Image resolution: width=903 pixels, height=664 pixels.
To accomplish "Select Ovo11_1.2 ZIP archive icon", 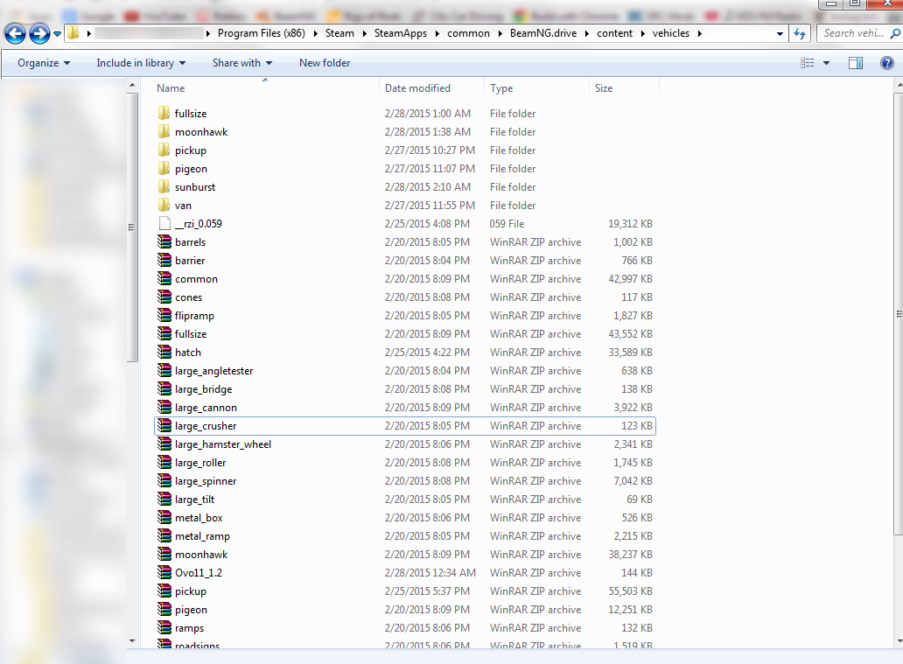I will point(164,572).
